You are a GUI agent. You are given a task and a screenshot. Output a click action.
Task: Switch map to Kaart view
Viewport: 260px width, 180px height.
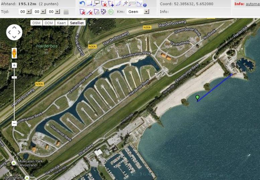61,23
